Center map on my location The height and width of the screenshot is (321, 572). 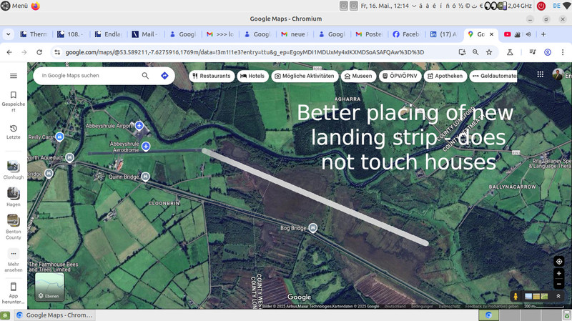click(x=559, y=262)
